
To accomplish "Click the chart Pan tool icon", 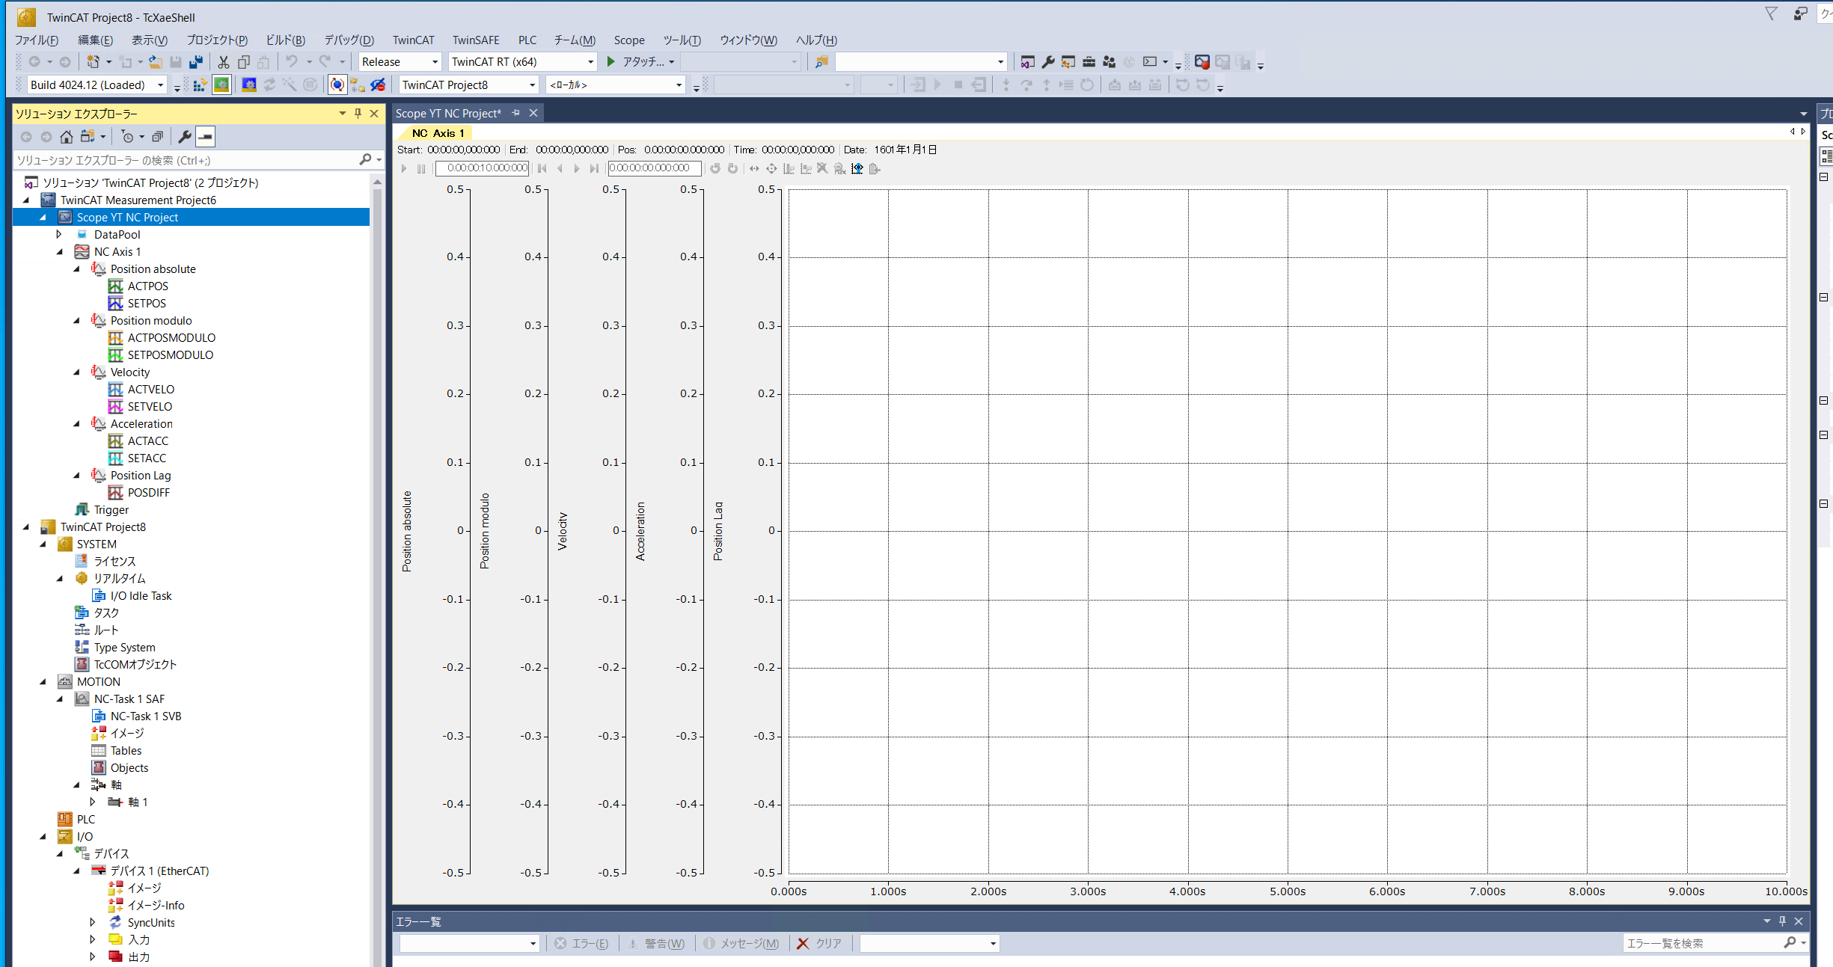I will click(x=771, y=169).
